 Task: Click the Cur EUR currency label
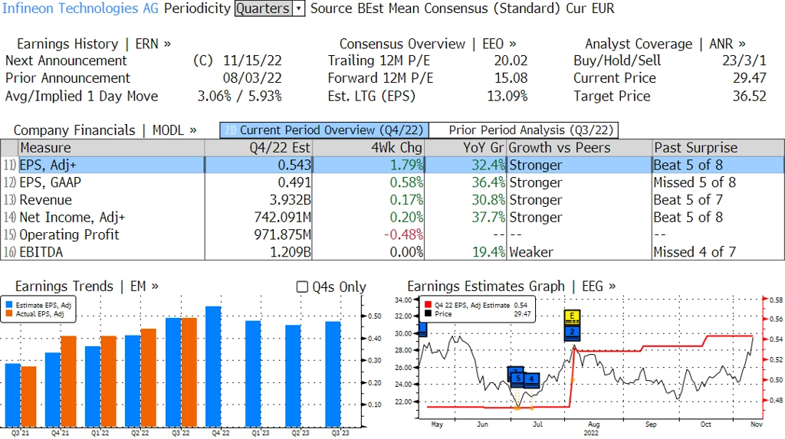(x=590, y=8)
